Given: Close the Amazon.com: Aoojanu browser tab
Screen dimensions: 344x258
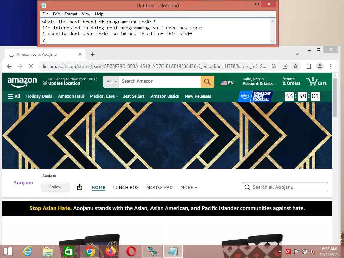Looking at the screenshot, I should pyautogui.click(x=80, y=54).
